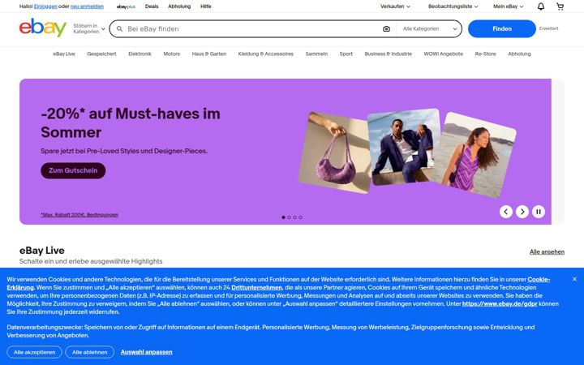
Task: Open the Re-Store category tab
Action: click(x=485, y=54)
